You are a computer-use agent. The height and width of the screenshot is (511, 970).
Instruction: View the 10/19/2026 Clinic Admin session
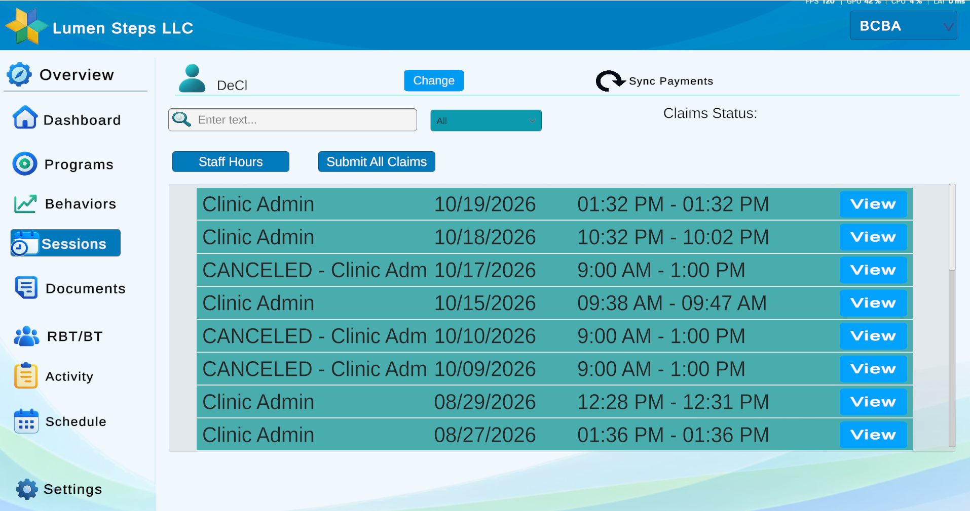click(x=873, y=204)
